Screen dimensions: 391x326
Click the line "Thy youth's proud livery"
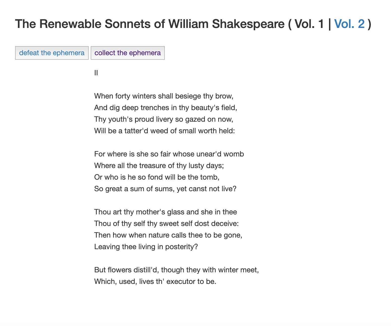[164, 119]
